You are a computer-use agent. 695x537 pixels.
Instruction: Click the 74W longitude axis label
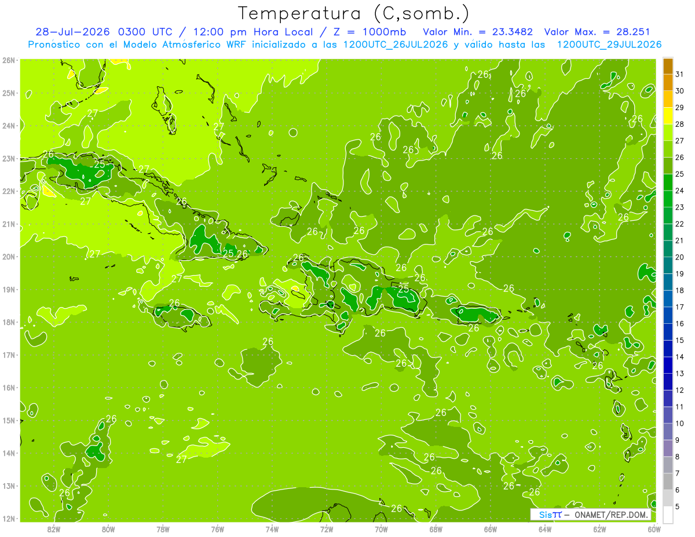[272, 529]
